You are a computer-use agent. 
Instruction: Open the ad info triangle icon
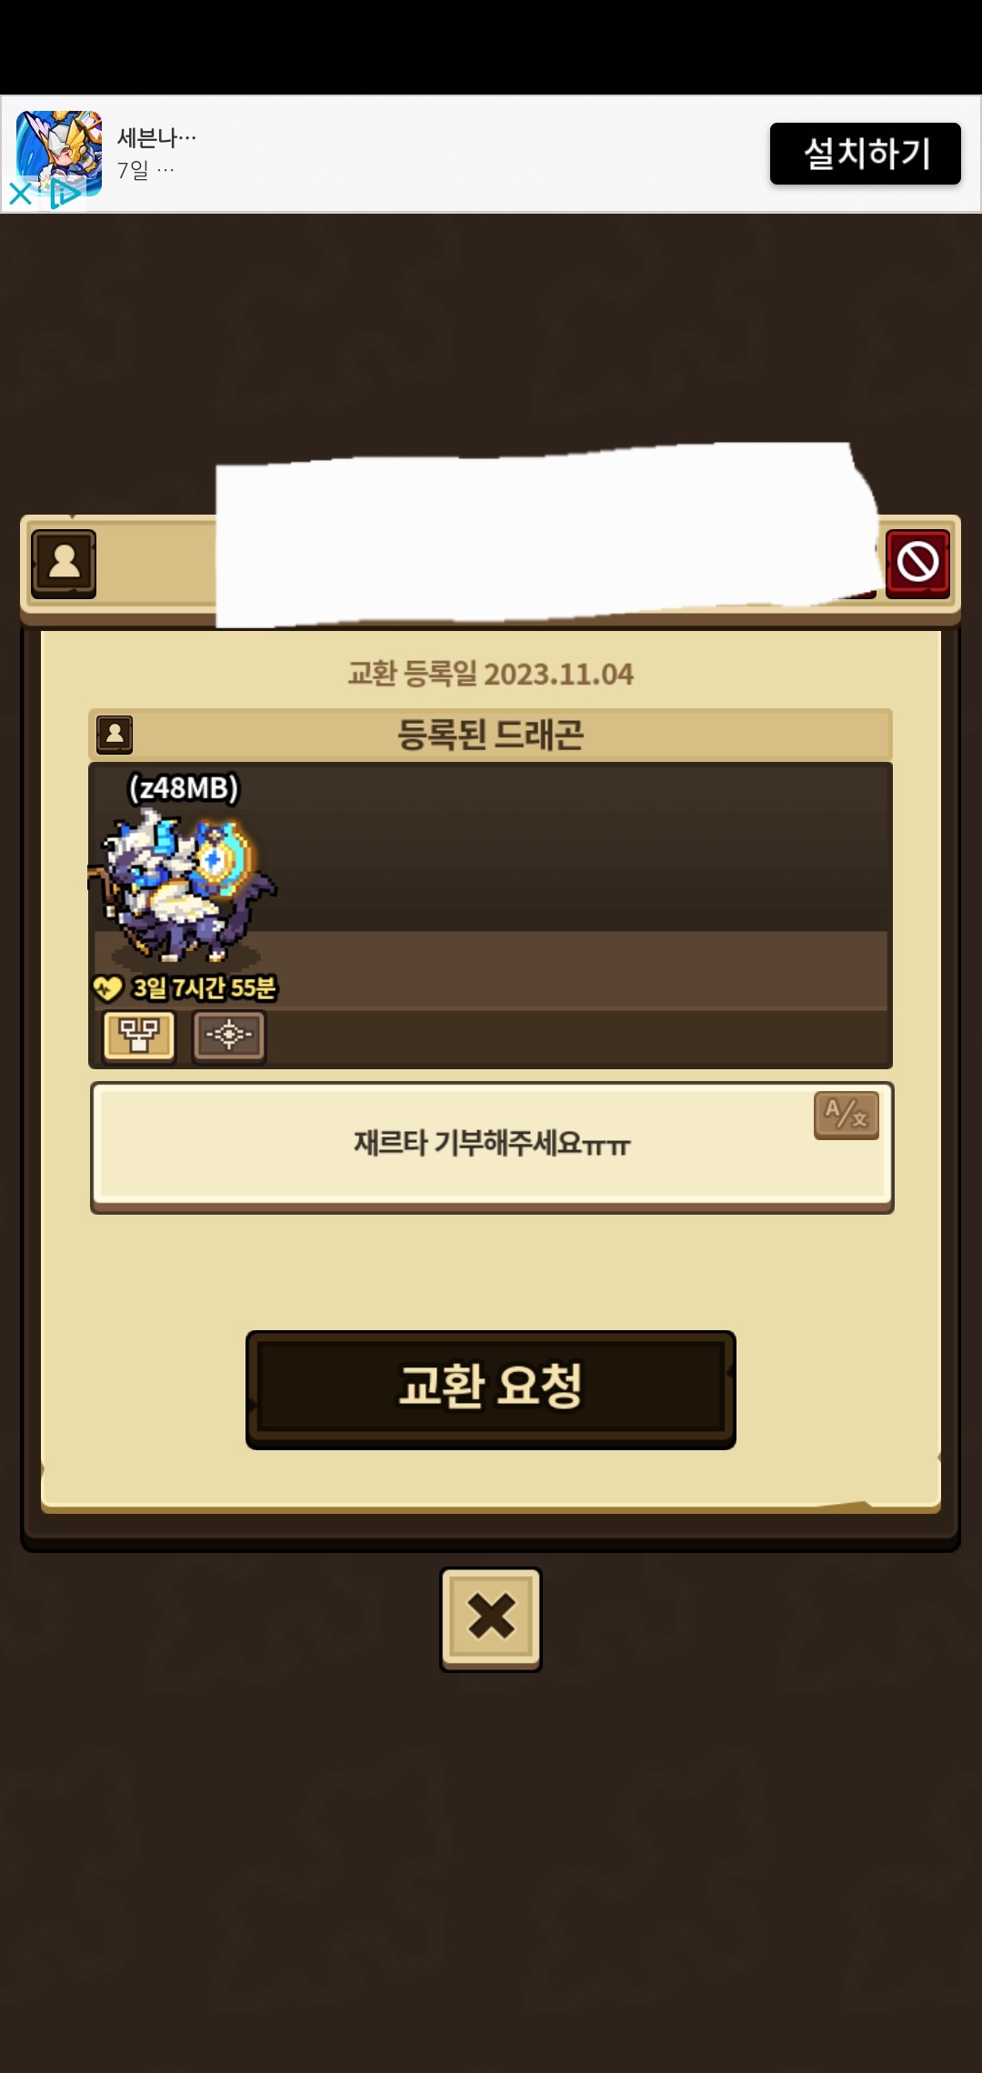[64, 193]
